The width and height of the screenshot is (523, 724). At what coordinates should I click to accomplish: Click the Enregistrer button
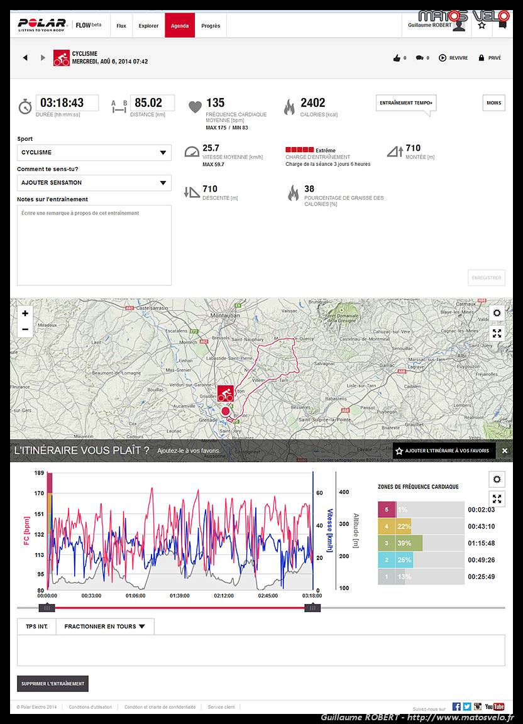(487, 278)
